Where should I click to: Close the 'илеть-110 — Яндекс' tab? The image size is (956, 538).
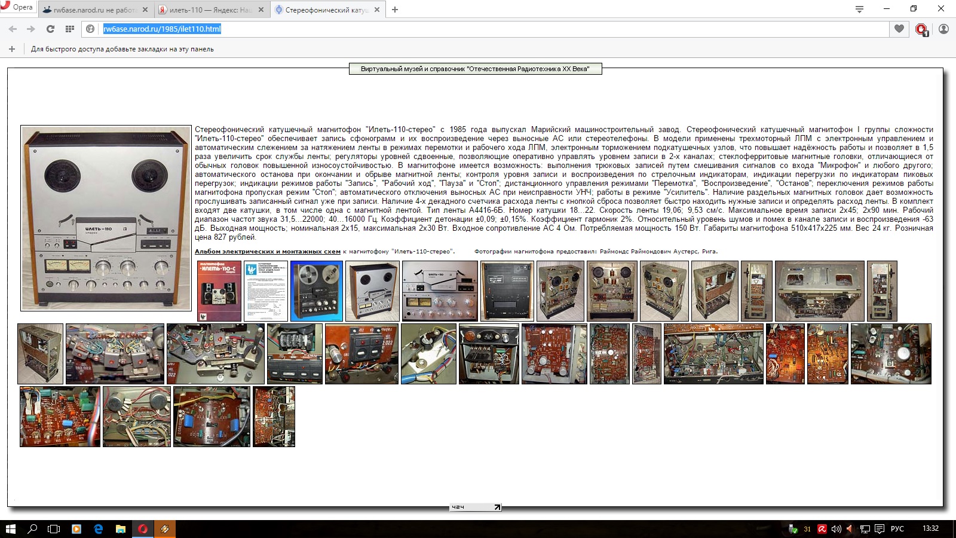tap(261, 10)
